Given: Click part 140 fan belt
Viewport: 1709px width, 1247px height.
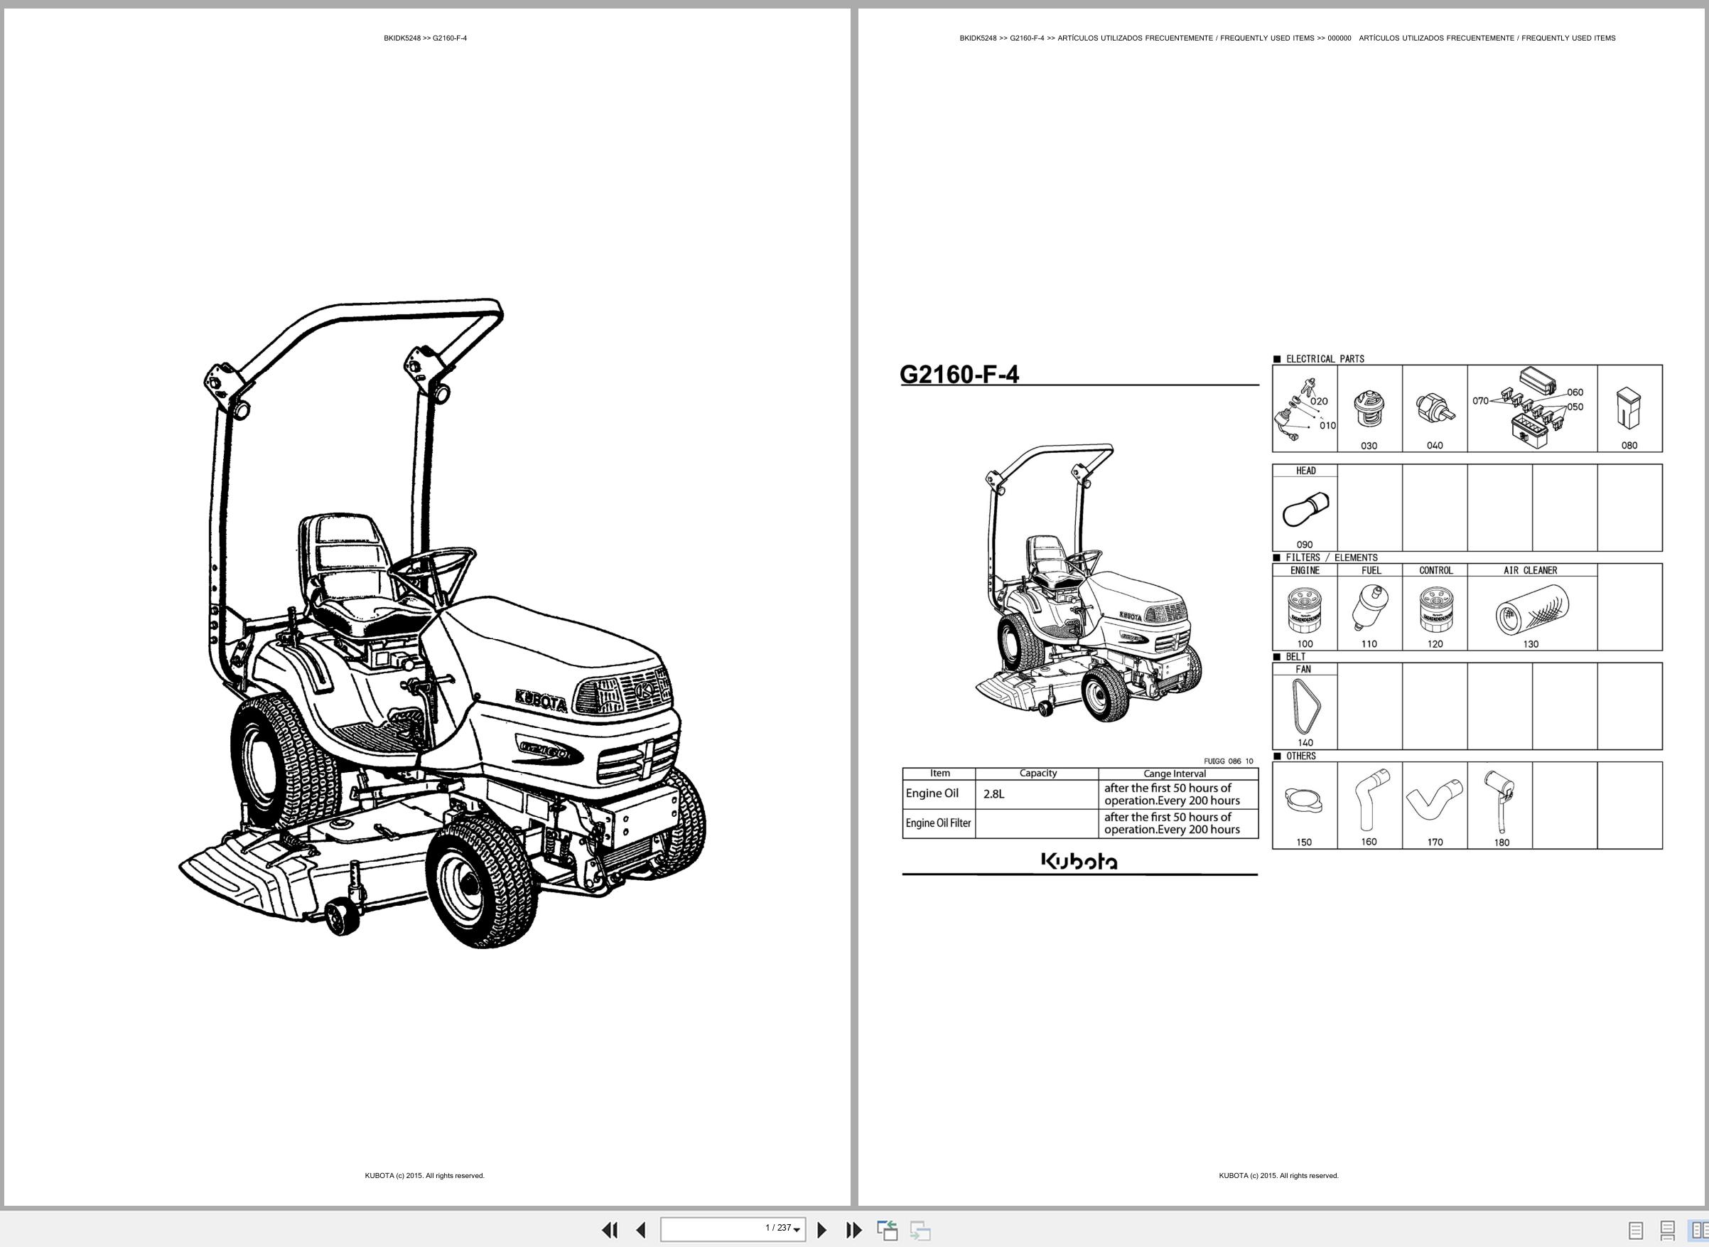Looking at the screenshot, I should pyautogui.click(x=1305, y=707).
